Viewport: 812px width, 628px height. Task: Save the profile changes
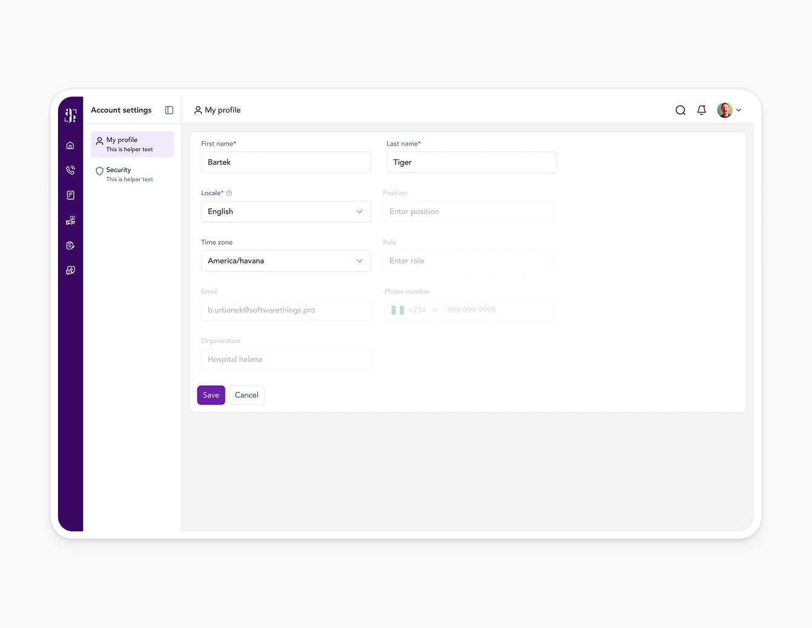click(211, 395)
